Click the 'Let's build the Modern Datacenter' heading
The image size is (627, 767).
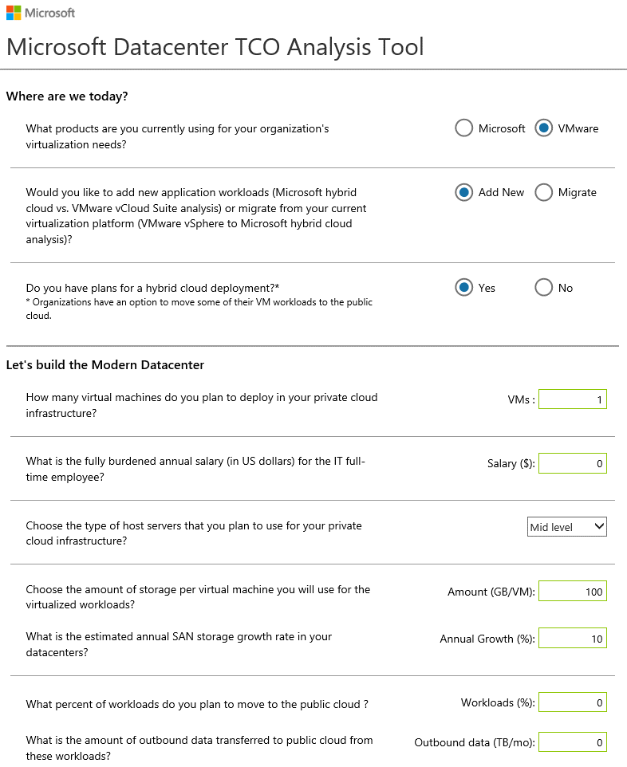(x=105, y=365)
